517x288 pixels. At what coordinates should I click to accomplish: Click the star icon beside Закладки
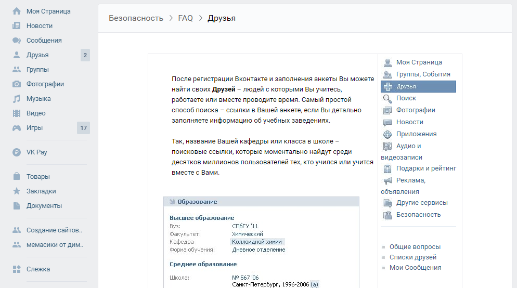17,191
